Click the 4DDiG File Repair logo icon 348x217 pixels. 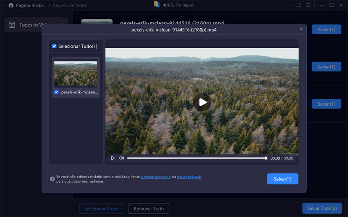pyautogui.click(x=156, y=4)
